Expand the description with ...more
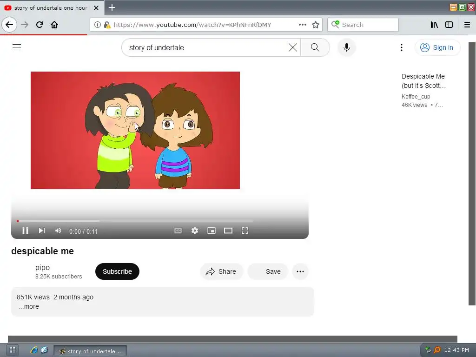Viewport: 476px width, 357px height. 28,306
